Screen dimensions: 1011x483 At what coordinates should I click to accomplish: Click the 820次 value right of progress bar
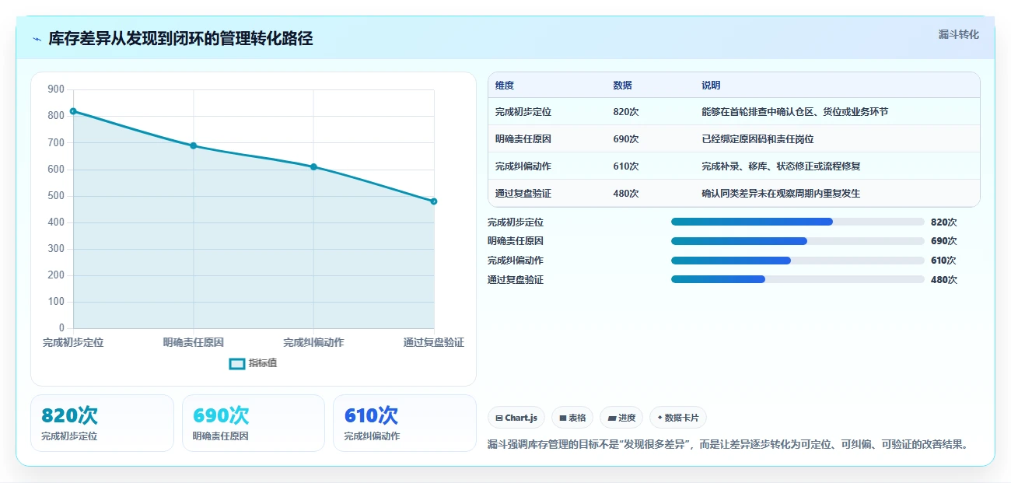click(944, 222)
